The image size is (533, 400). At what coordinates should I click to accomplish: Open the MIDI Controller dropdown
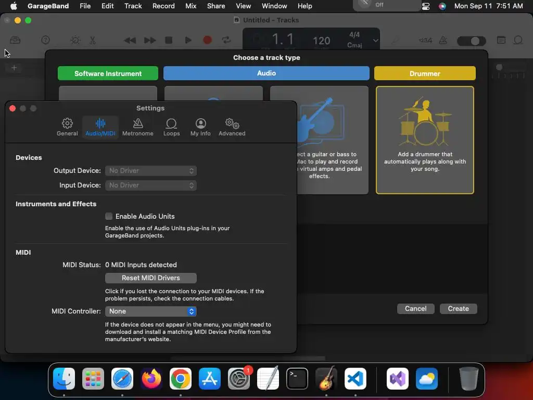150,311
